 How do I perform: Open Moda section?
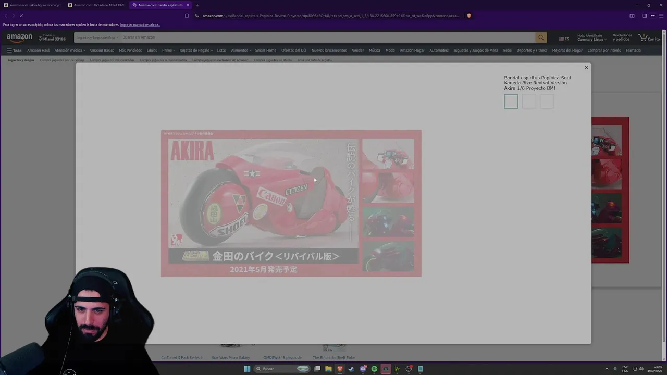pos(390,51)
